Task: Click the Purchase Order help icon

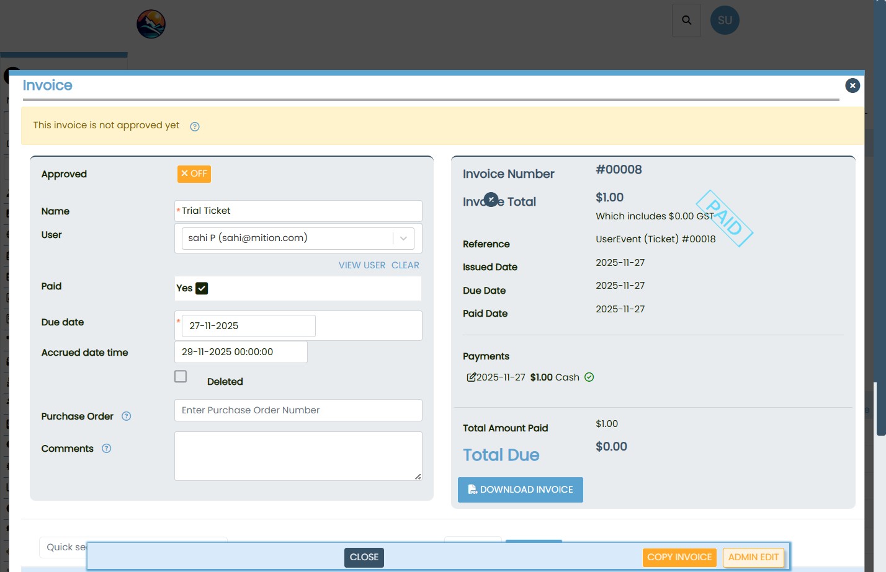Action: pos(127,416)
